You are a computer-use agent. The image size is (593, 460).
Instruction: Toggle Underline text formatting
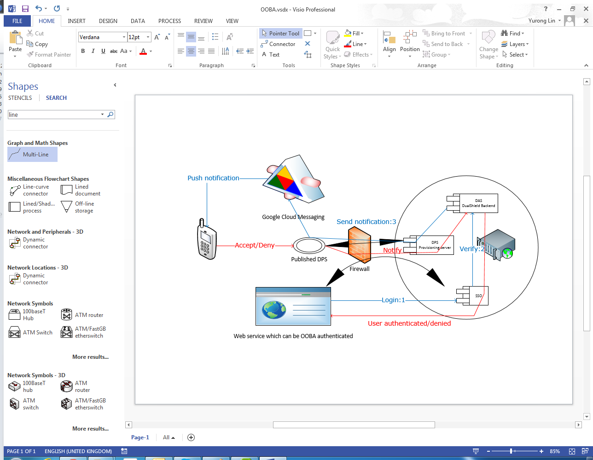103,51
